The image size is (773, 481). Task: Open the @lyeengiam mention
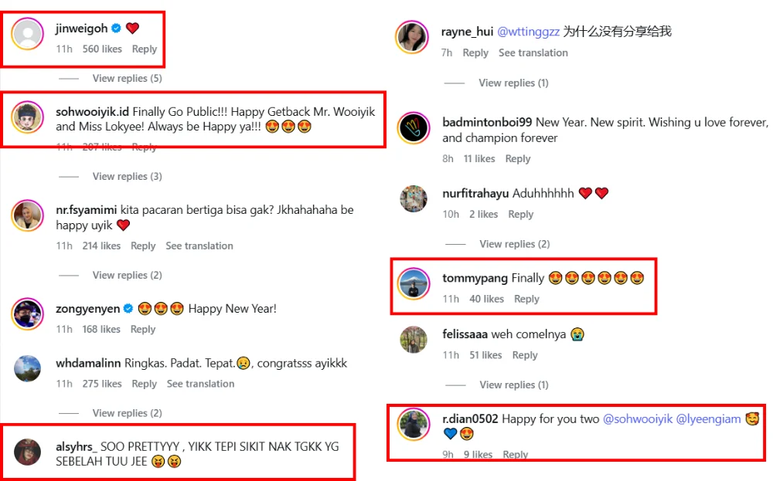tap(708, 418)
